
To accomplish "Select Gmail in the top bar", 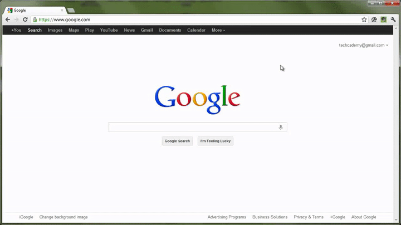I will coord(146,30).
